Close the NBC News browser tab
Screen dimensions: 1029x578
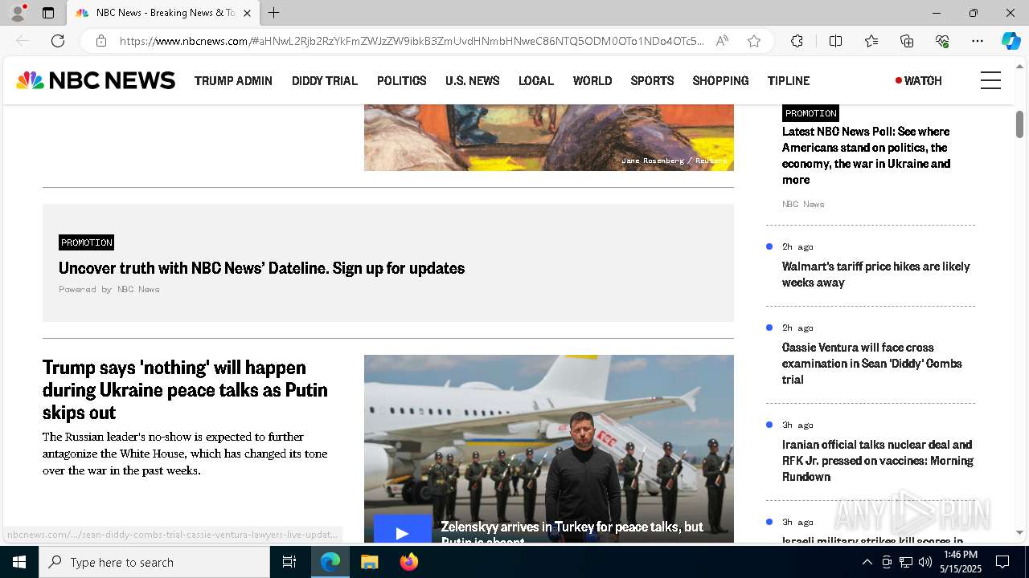pyautogui.click(x=247, y=13)
